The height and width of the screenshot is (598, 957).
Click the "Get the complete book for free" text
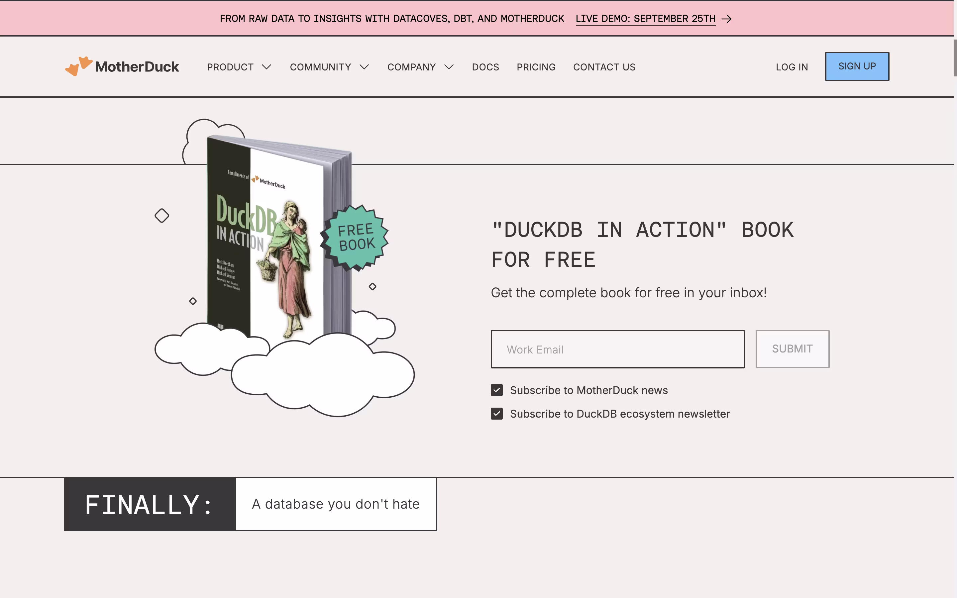629,293
